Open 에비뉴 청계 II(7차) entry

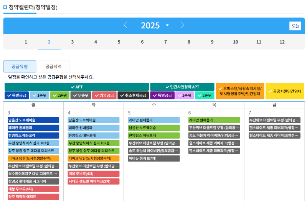154,159
